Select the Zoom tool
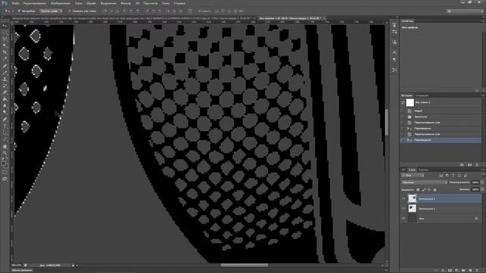The width and height of the screenshot is (486, 273). pyautogui.click(x=5, y=153)
